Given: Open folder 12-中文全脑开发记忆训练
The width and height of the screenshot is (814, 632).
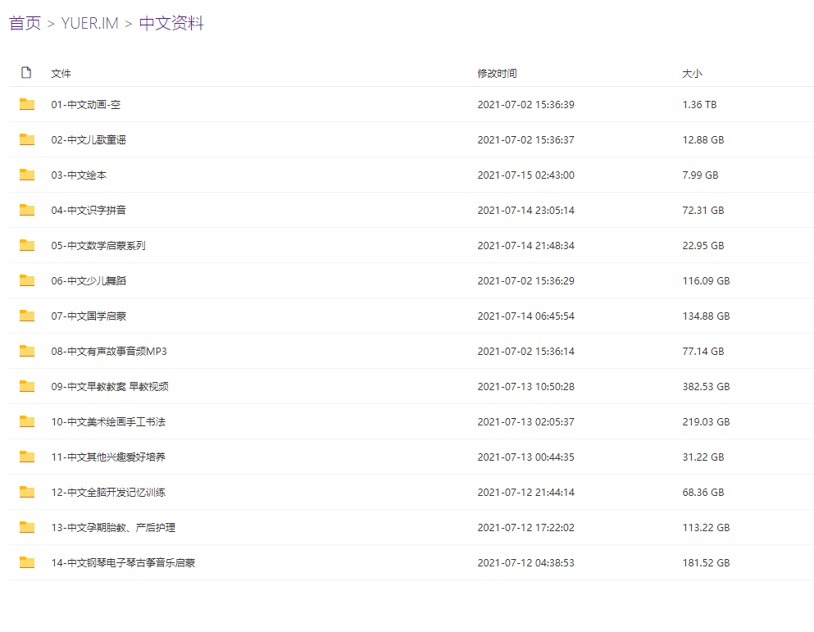Looking at the screenshot, I should [108, 493].
